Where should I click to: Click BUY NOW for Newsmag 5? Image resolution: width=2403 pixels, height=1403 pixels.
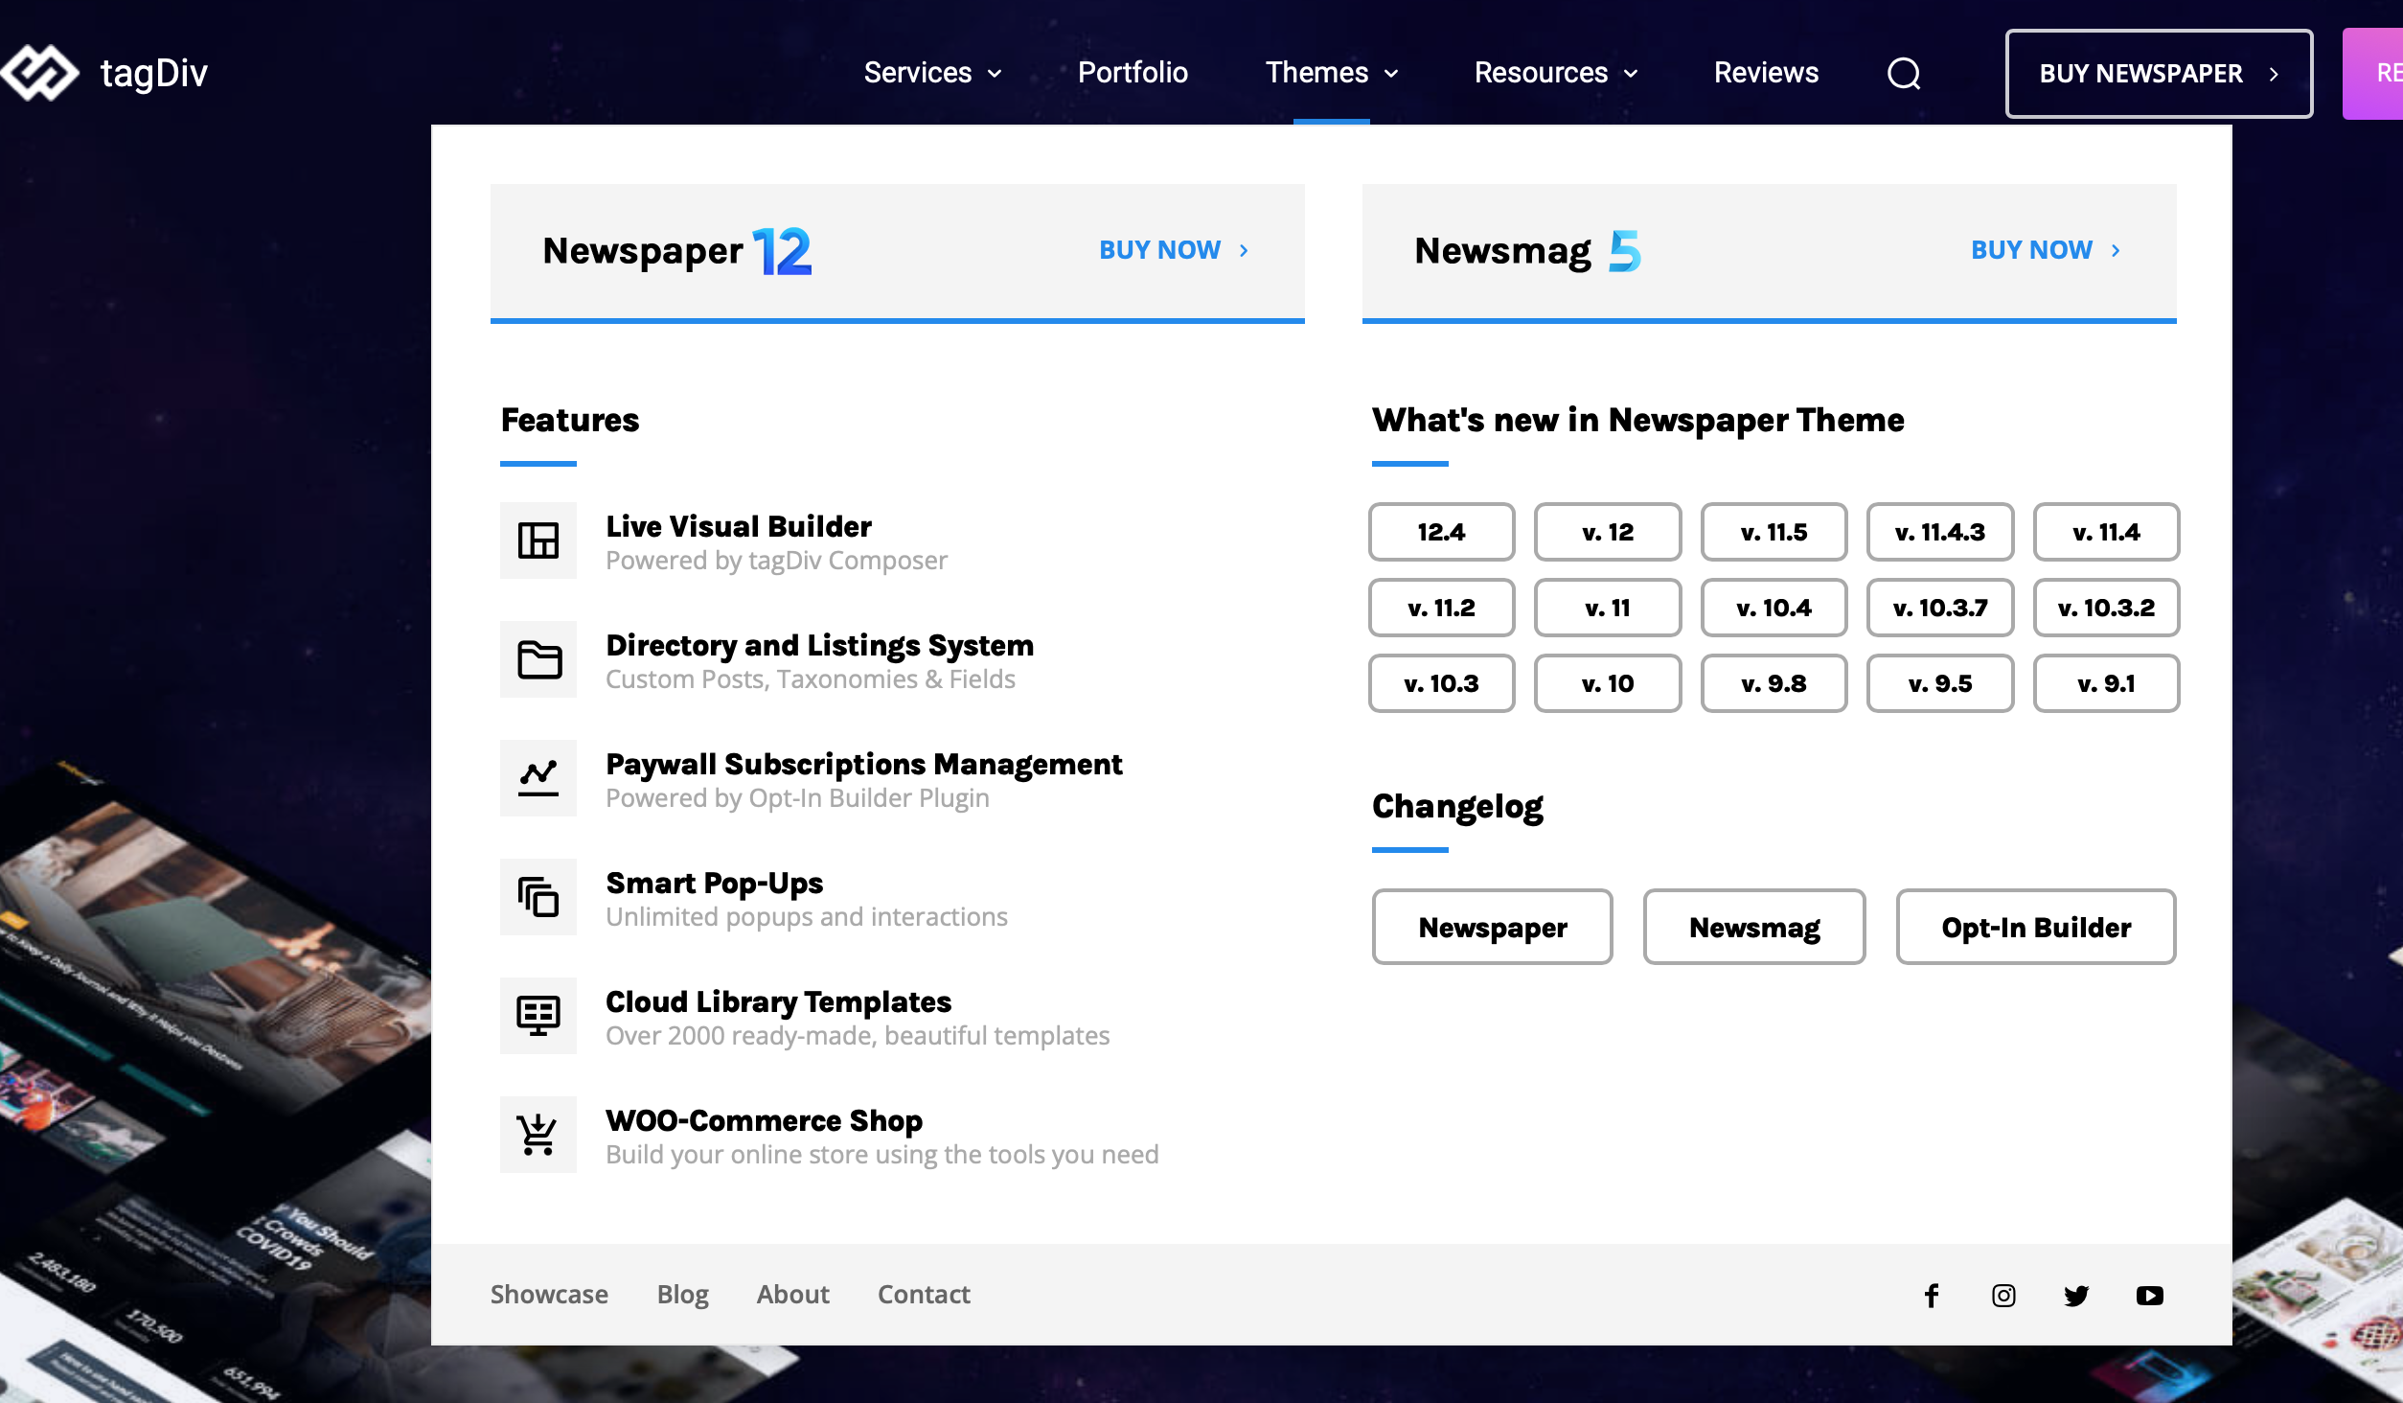pos(2046,250)
